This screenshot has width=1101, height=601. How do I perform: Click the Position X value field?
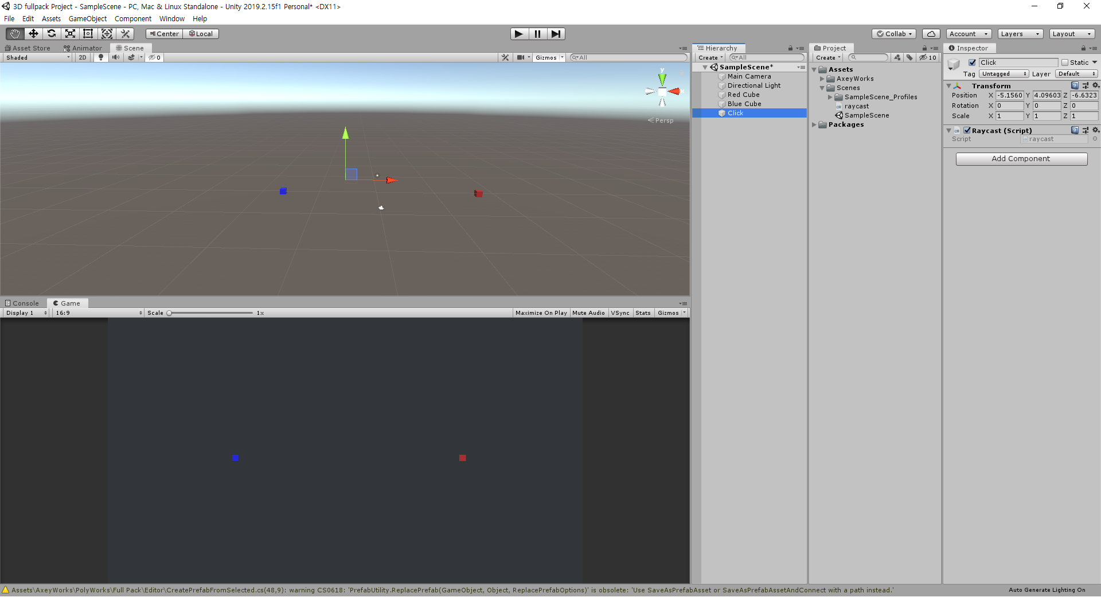click(1010, 95)
